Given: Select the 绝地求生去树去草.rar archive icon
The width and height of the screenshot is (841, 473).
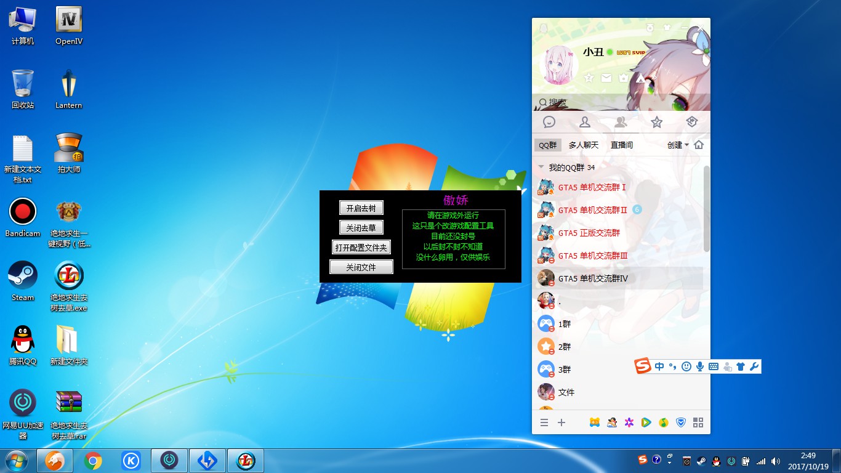Looking at the screenshot, I should pos(69,415).
